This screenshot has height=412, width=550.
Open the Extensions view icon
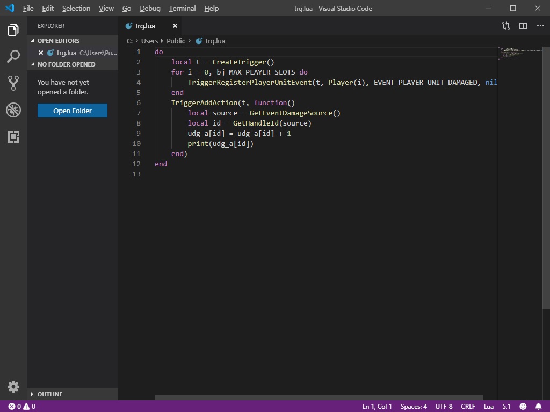pyautogui.click(x=13, y=137)
